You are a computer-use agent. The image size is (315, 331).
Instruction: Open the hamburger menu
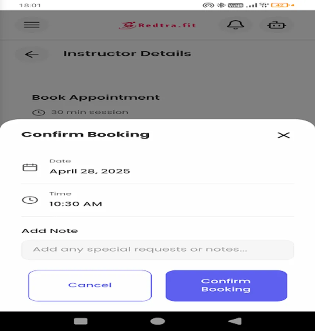[x=32, y=25]
